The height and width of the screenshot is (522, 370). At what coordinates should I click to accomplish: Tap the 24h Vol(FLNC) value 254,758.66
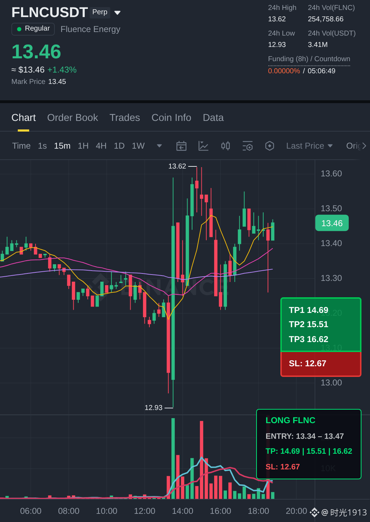point(326,19)
